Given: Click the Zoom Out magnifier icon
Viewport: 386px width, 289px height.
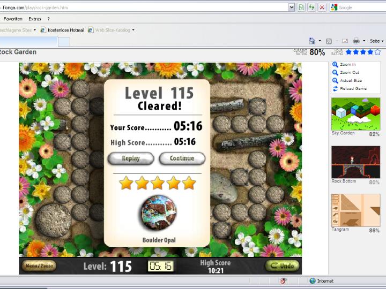Looking at the screenshot, I should click(336, 73).
